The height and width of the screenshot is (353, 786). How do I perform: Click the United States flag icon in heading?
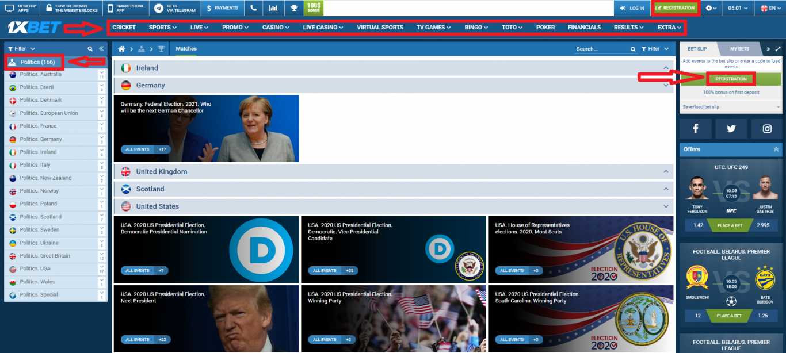[x=126, y=206]
